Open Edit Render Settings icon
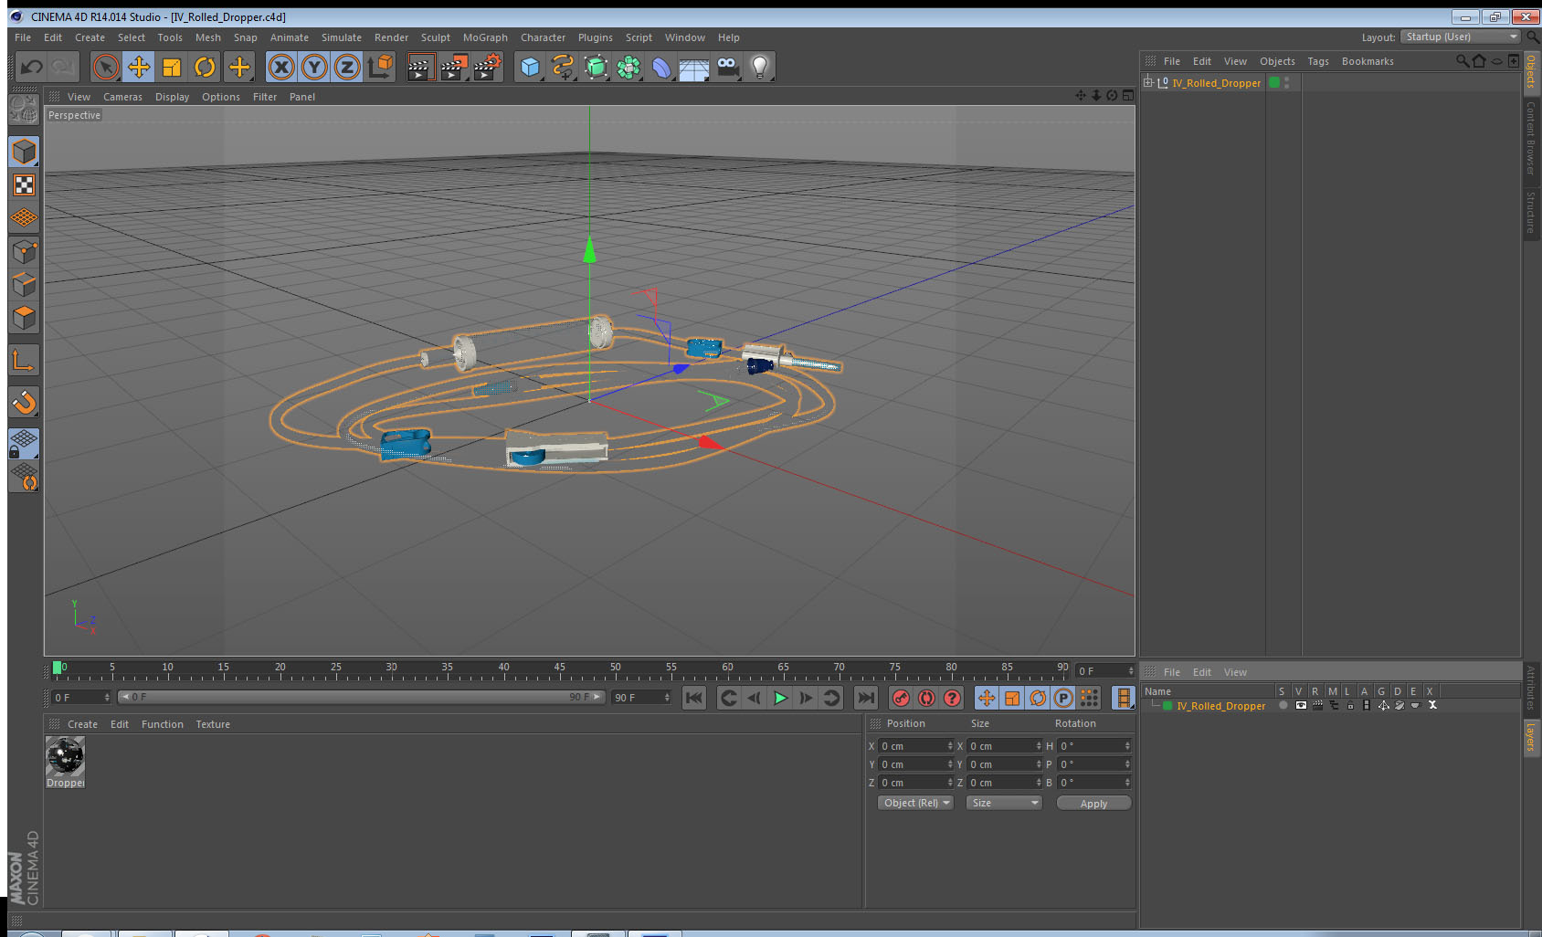1542x937 pixels. (487, 67)
